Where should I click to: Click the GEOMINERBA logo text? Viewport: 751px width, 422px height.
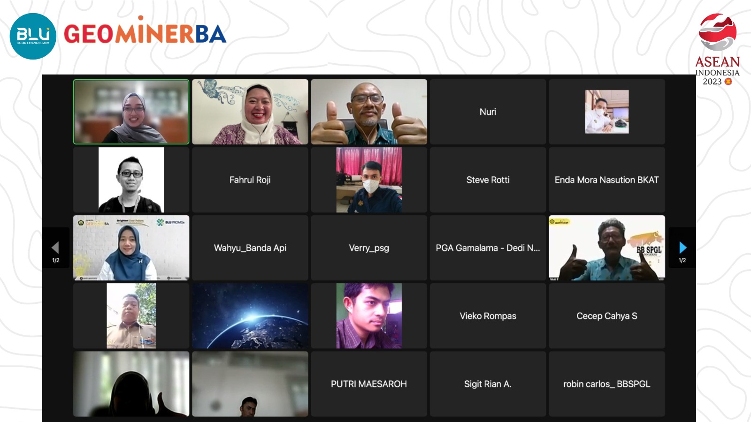[x=145, y=34]
